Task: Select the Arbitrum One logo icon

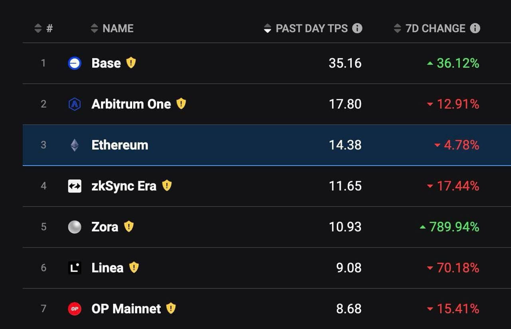Action: point(75,104)
